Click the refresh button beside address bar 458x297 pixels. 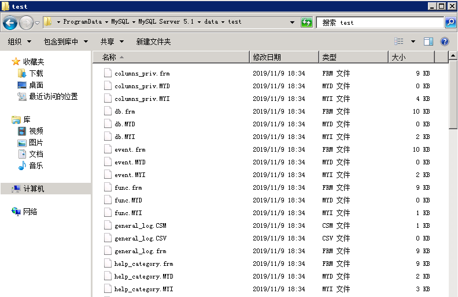pyautogui.click(x=306, y=22)
